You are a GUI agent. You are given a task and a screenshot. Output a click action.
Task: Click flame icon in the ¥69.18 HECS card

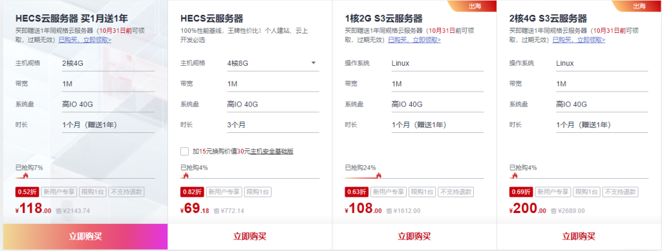coord(186,176)
